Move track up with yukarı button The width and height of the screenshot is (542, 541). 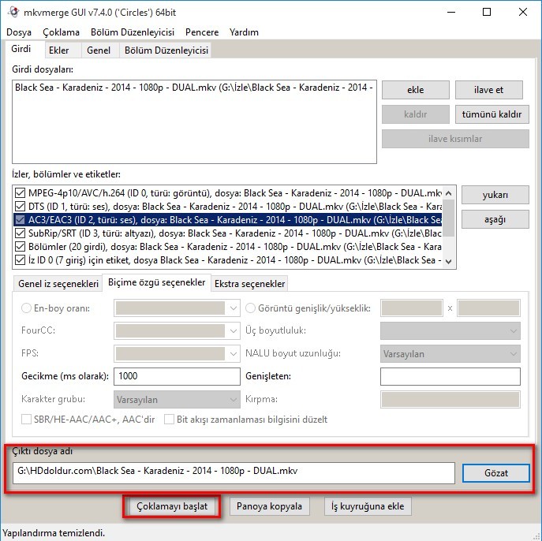[495, 195]
